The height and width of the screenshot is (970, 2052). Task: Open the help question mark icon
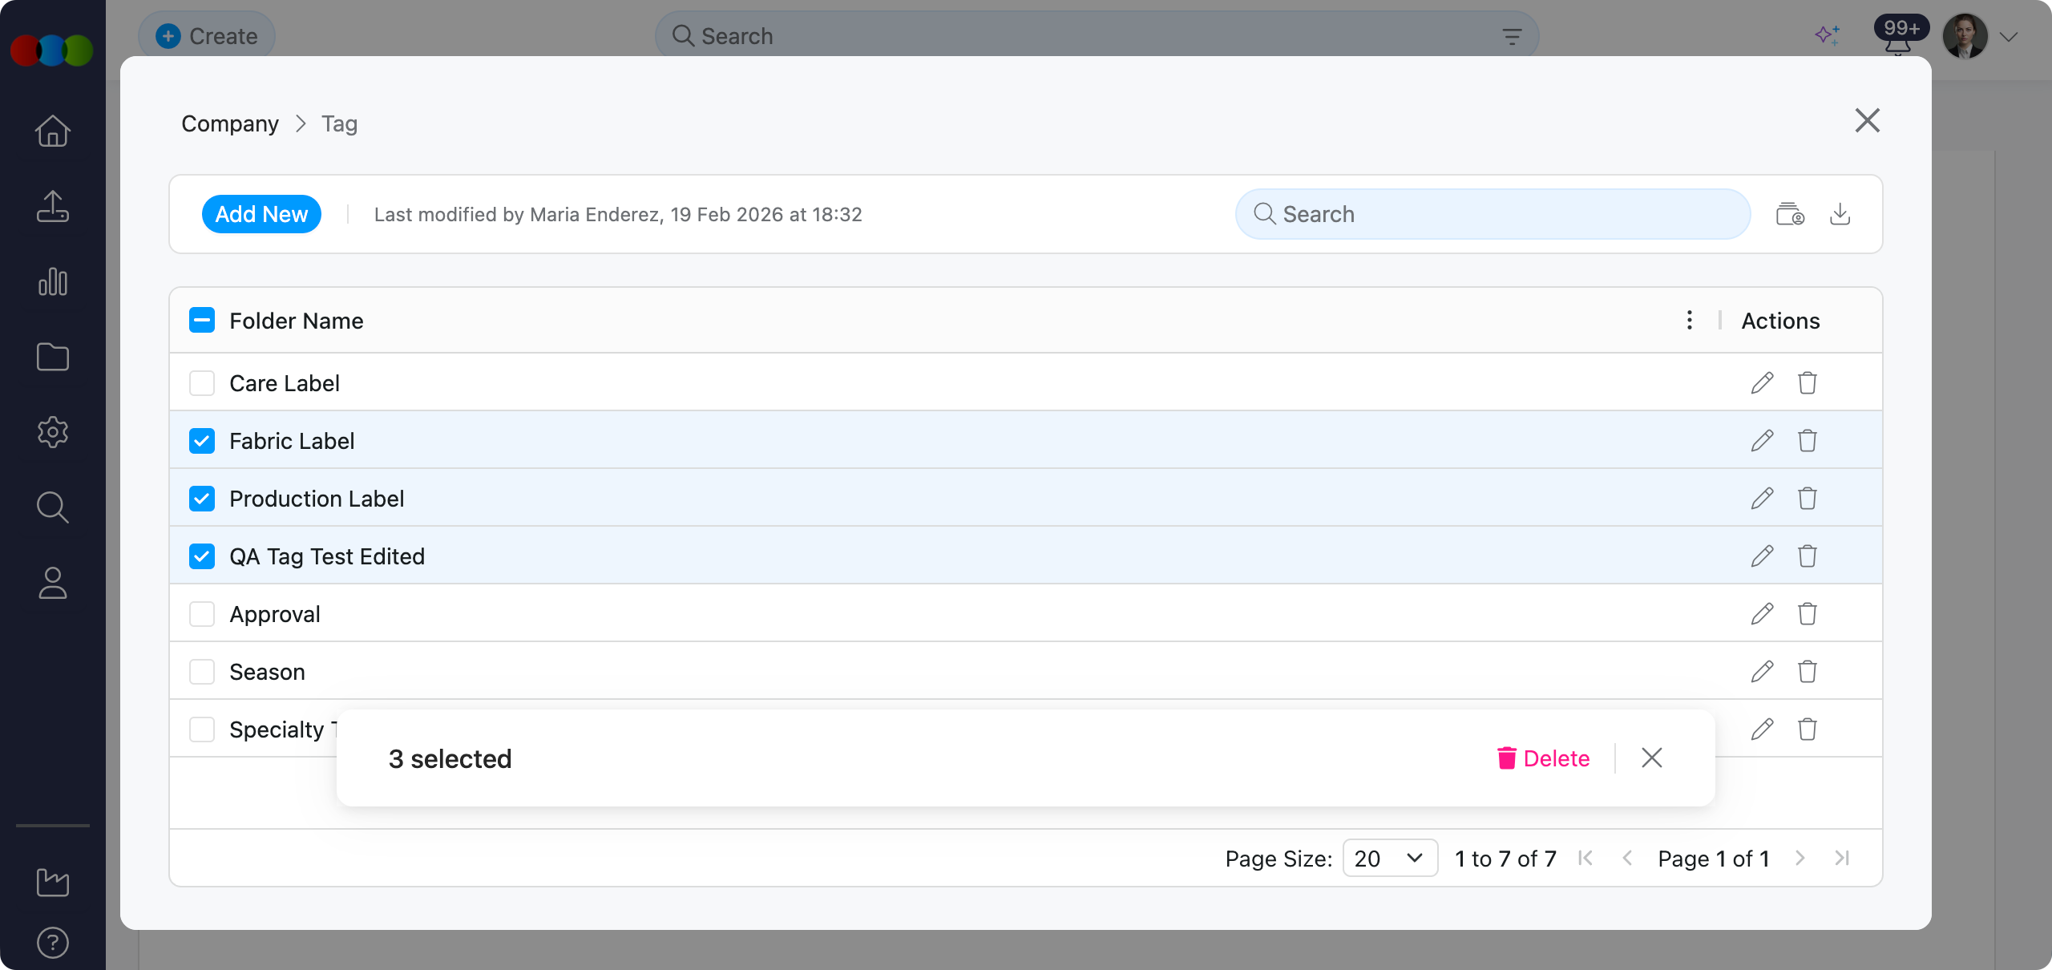[x=53, y=943]
